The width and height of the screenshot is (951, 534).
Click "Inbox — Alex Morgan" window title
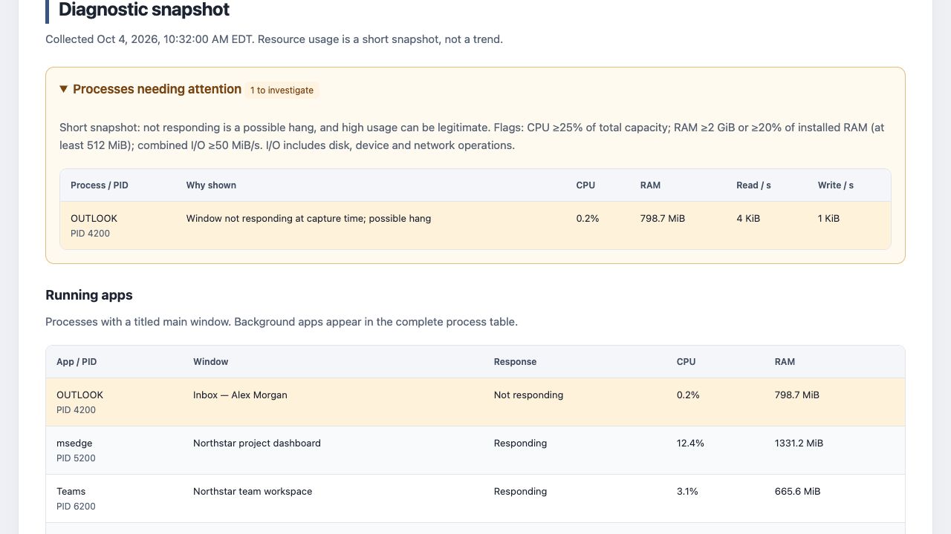[240, 395]
